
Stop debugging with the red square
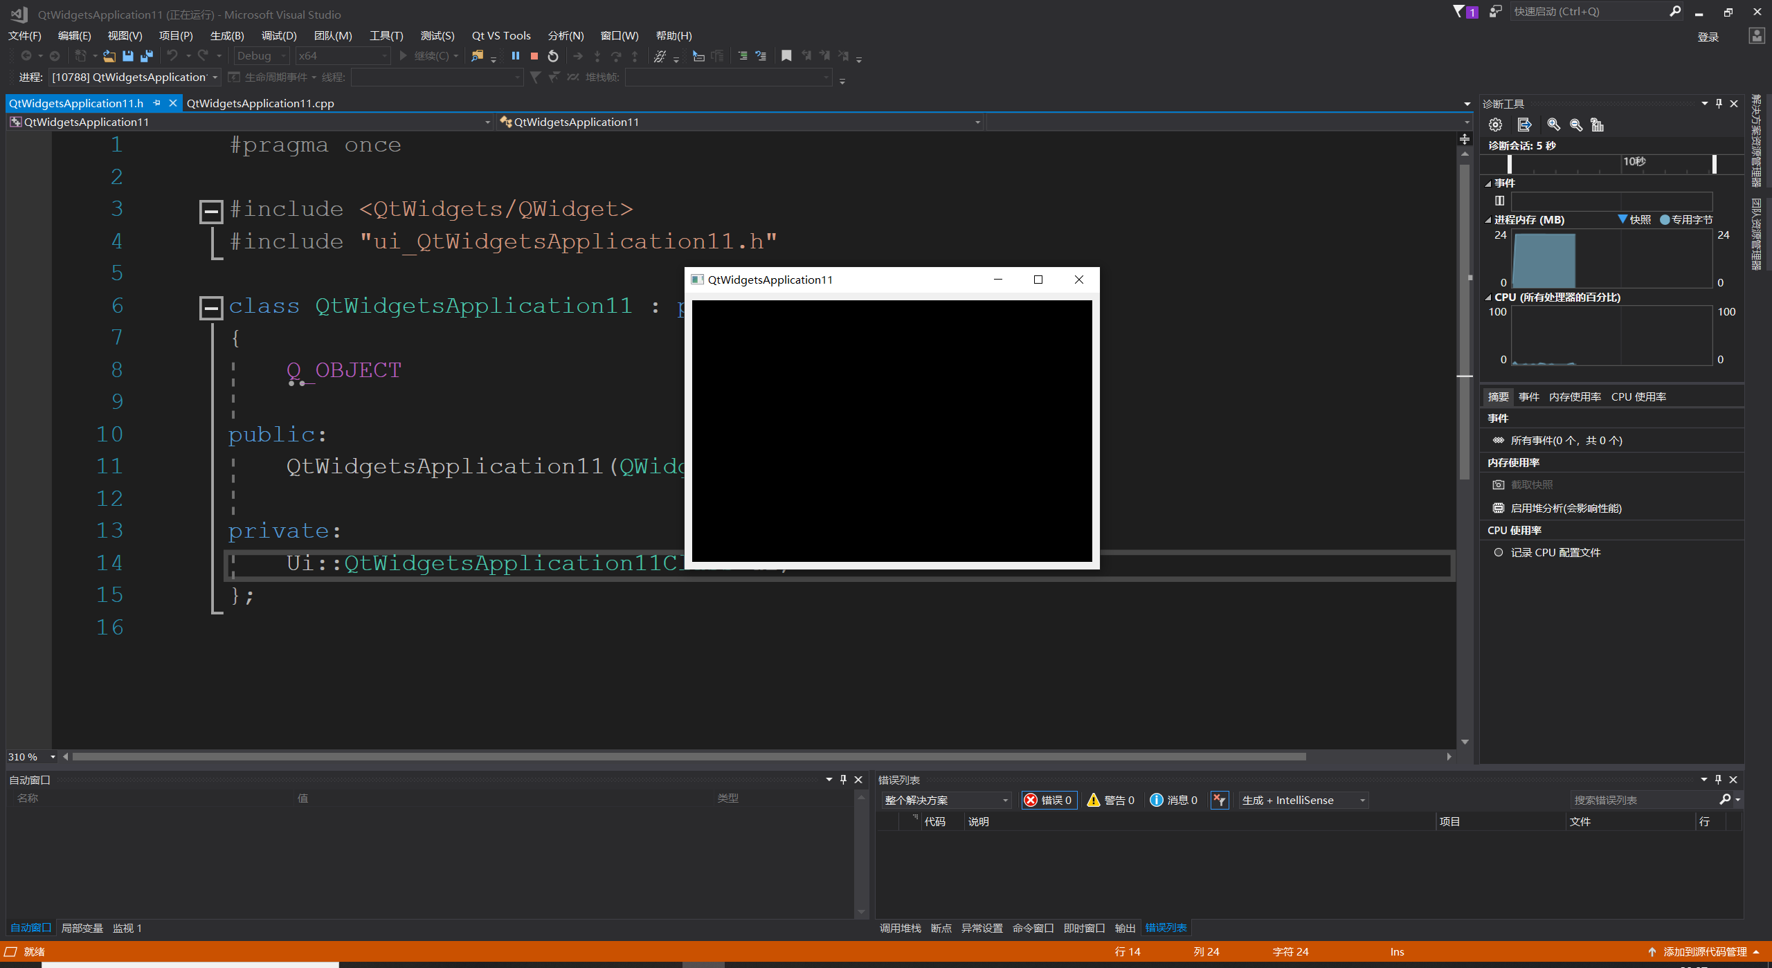coord(534,56)
